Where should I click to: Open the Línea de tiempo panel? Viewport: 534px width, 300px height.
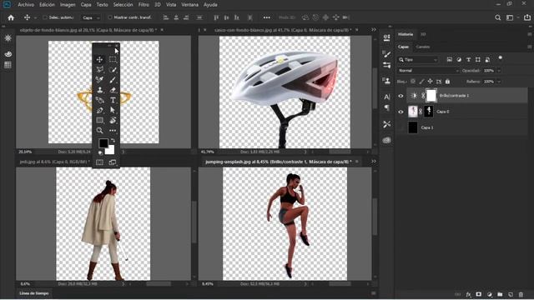(34, 293)
